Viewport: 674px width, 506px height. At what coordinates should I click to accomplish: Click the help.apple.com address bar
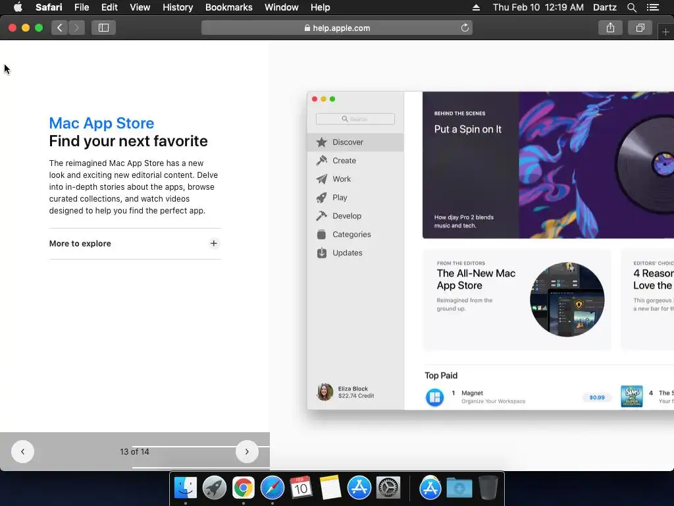(337, 28)
